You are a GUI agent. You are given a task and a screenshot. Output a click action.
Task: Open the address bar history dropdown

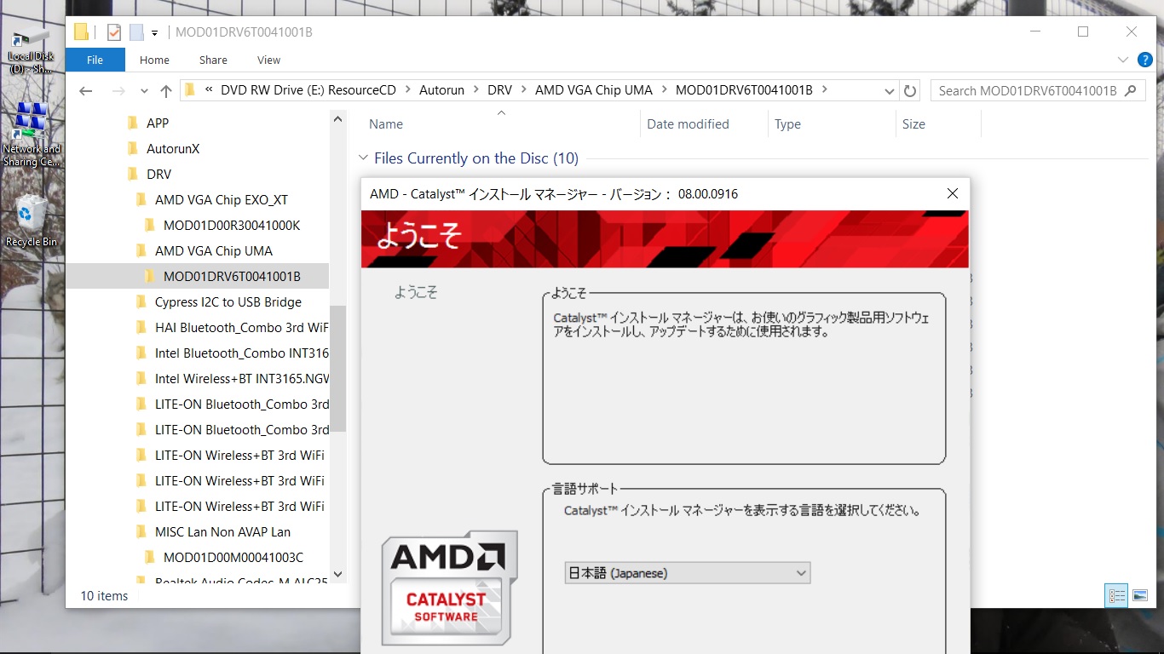point(889,90)
